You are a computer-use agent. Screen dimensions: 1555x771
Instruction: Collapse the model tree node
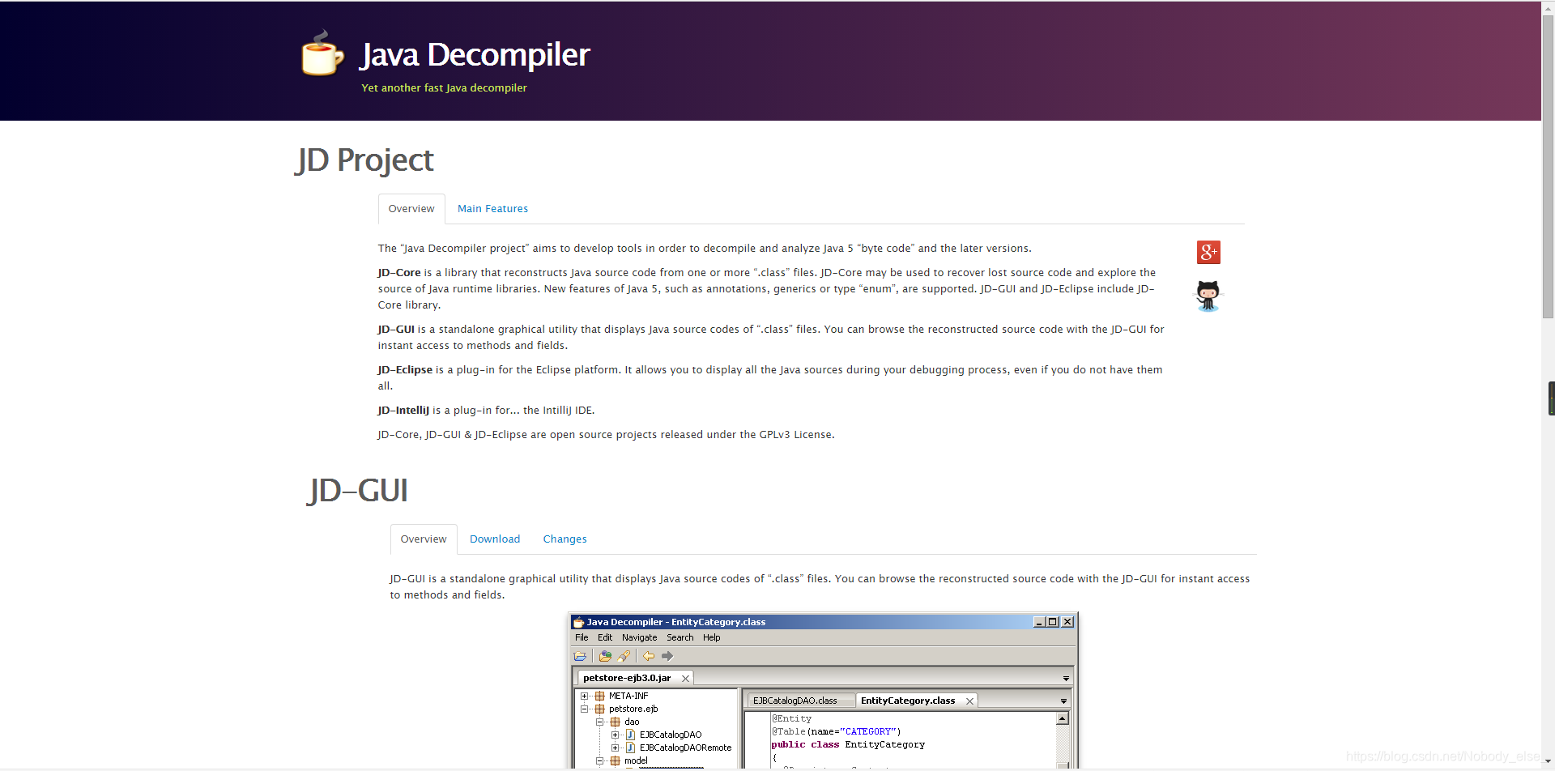[599, 760]
